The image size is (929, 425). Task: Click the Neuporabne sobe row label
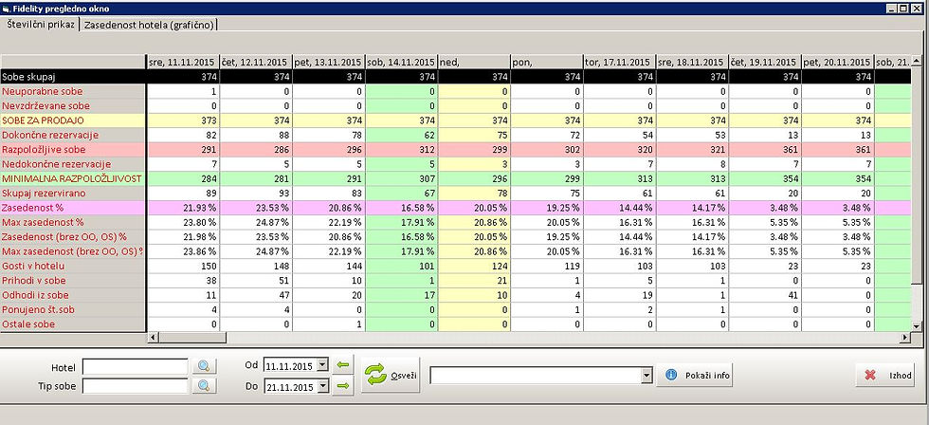73,91
